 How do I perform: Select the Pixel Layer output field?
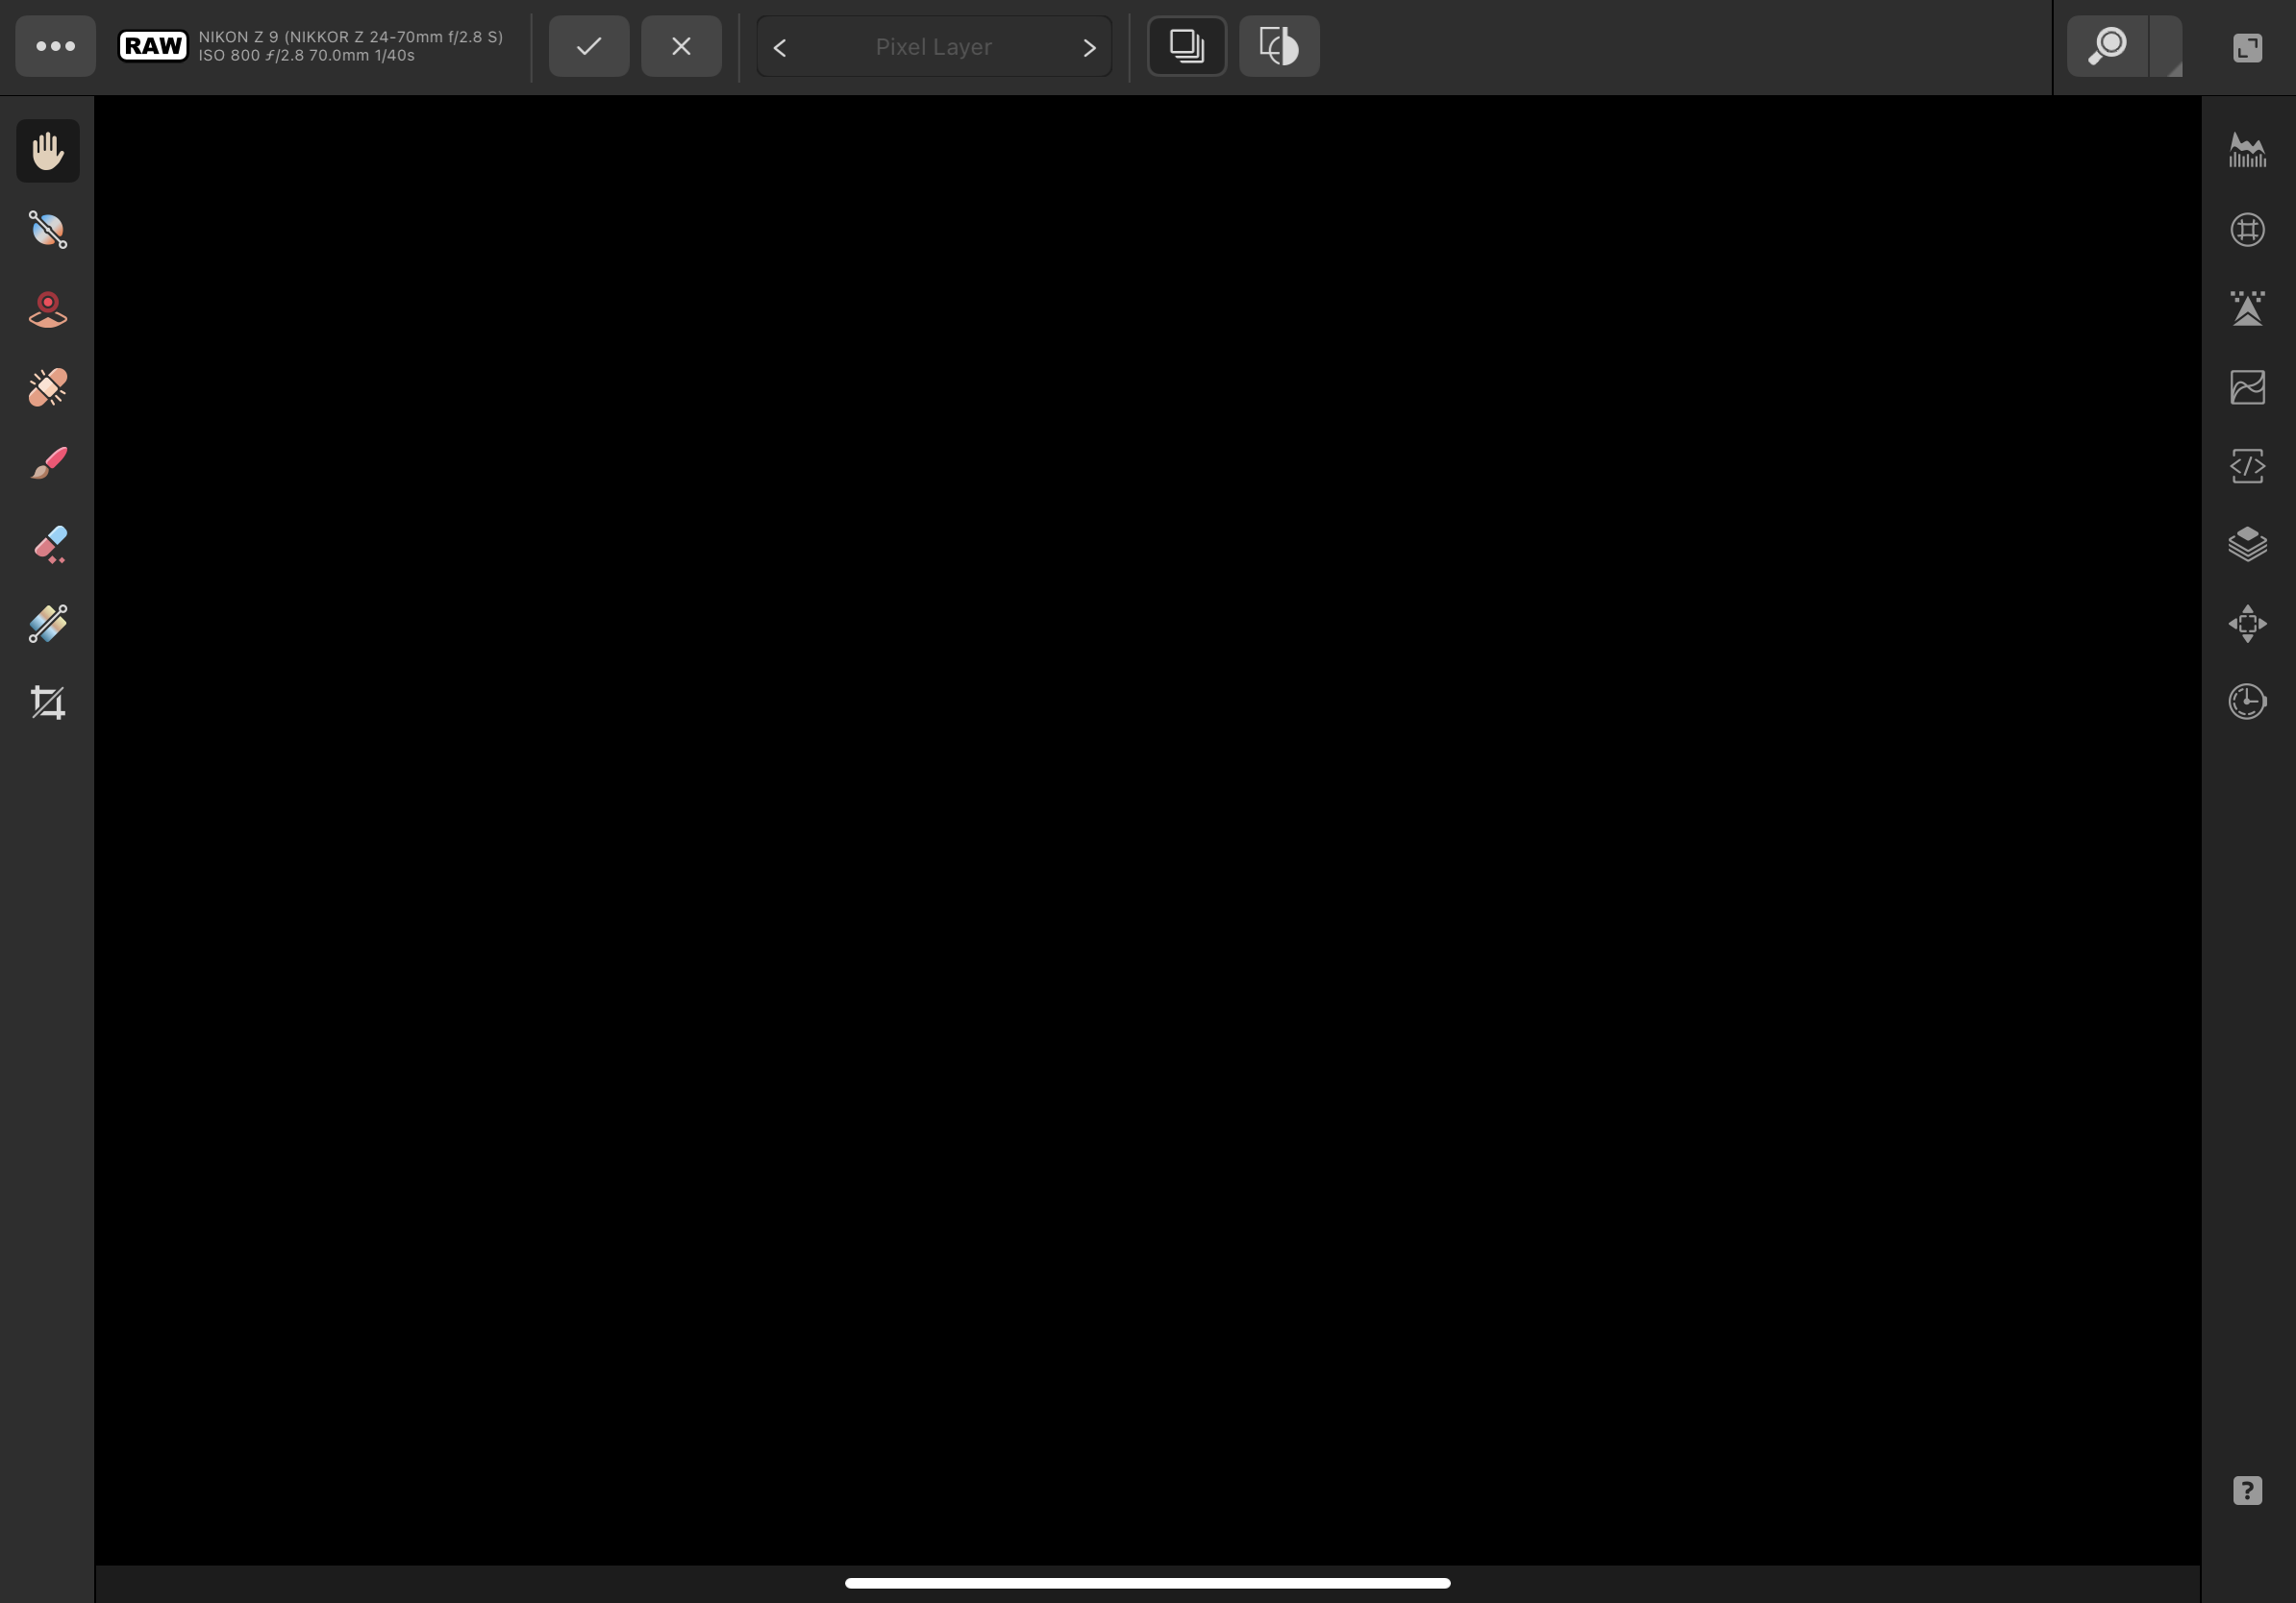pyautogui.click(x=934, y=47)
